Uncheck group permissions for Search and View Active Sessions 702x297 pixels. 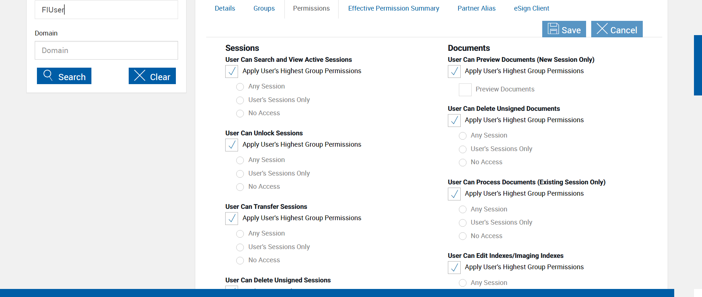pos(232,71)
